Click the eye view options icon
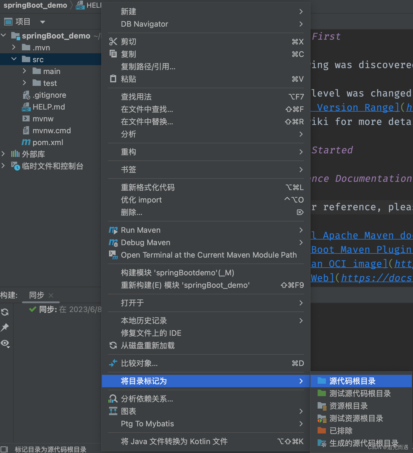Viewport: 413px width, 453px height. tap(5, 343)
